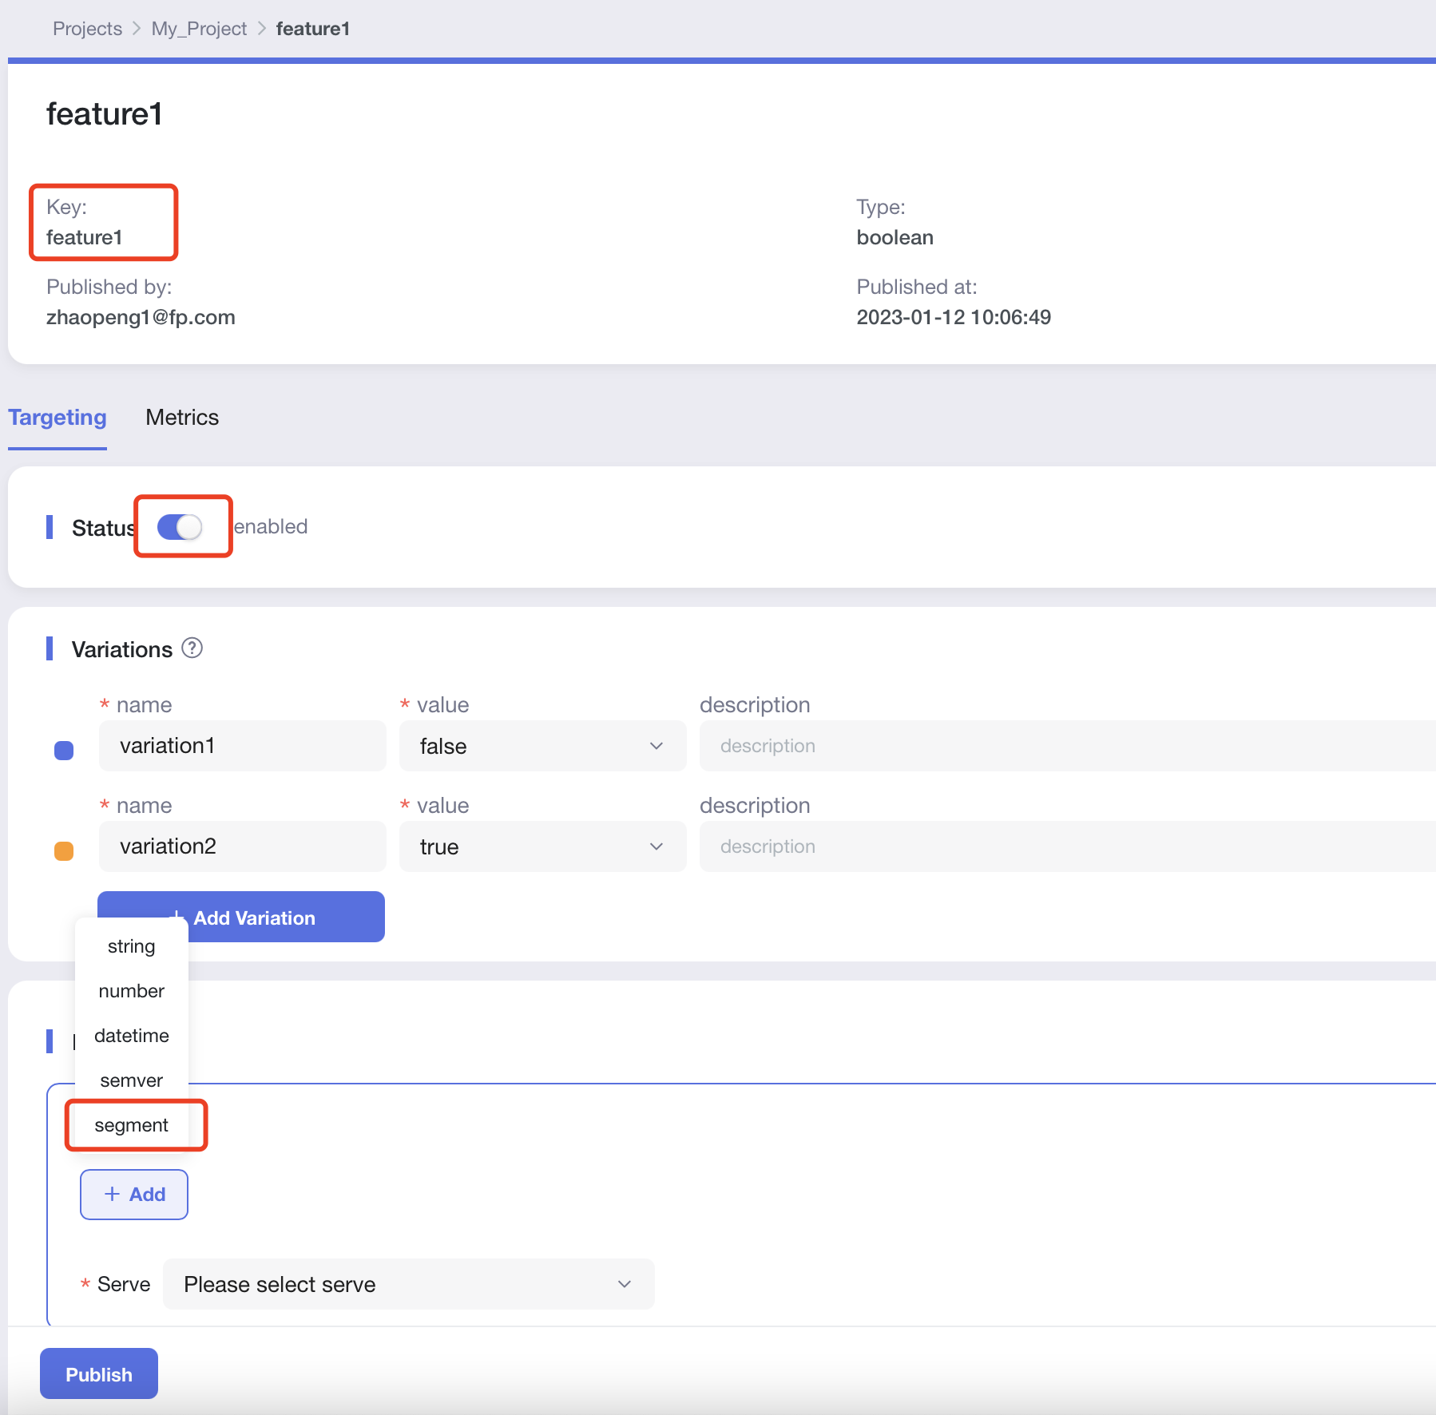Screen dimensions: 1436x1415
Task: Click the Variations help question-mark icon
Action: 192,648
